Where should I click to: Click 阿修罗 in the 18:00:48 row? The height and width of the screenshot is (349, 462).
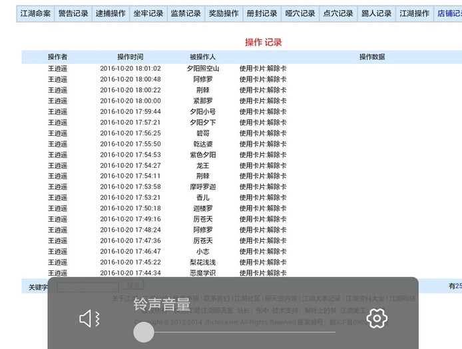coord(203,79)
